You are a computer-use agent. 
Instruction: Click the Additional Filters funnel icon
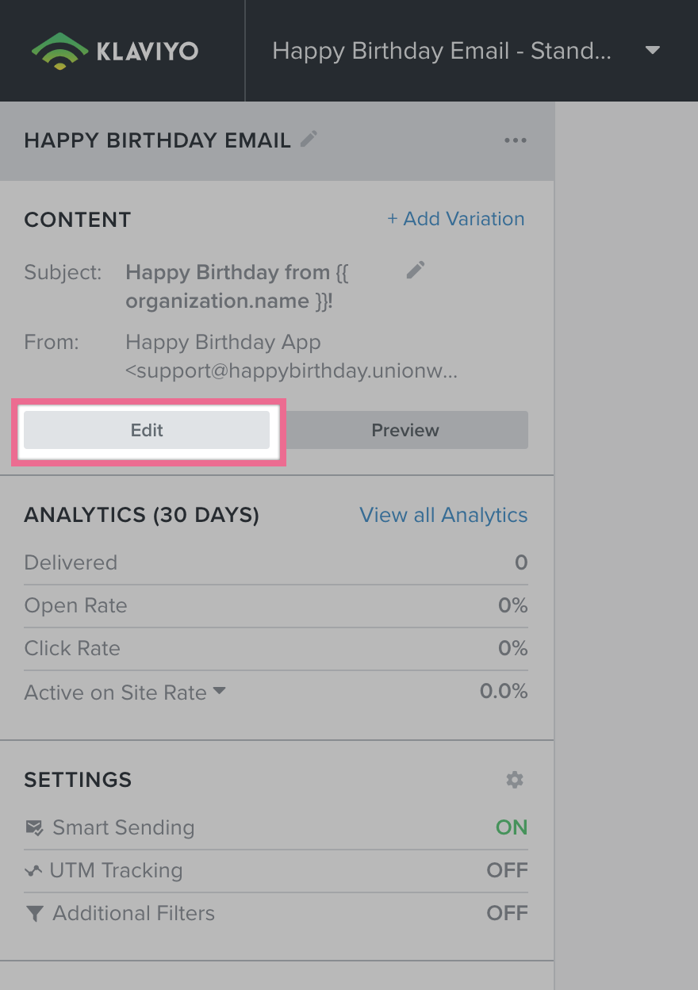(34, 914)
